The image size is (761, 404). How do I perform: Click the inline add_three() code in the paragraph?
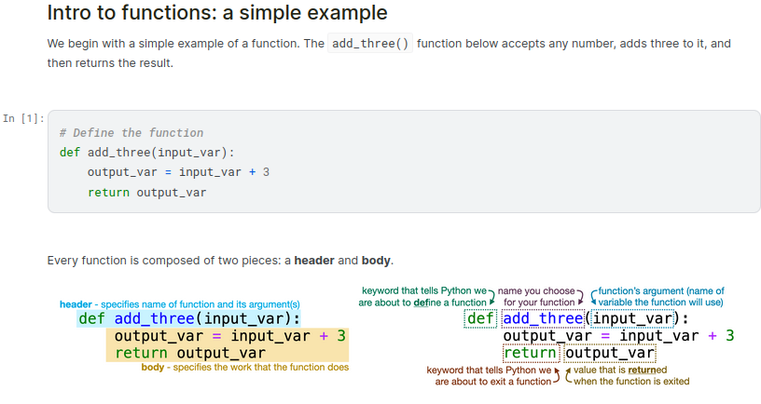[371, 45]
